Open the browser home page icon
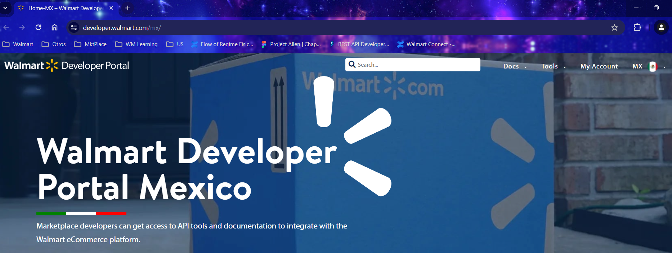672x253 pixels. [54, 27]
